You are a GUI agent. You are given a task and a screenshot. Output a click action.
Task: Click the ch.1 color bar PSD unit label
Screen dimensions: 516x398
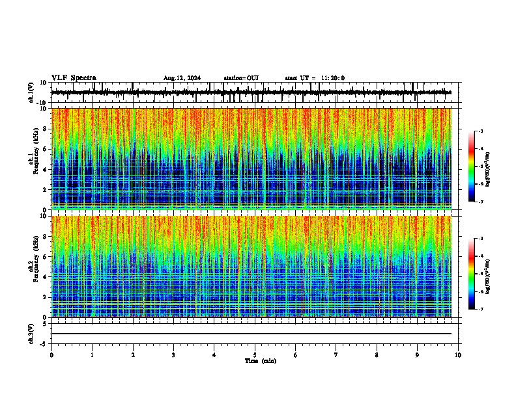click(487, 169)
